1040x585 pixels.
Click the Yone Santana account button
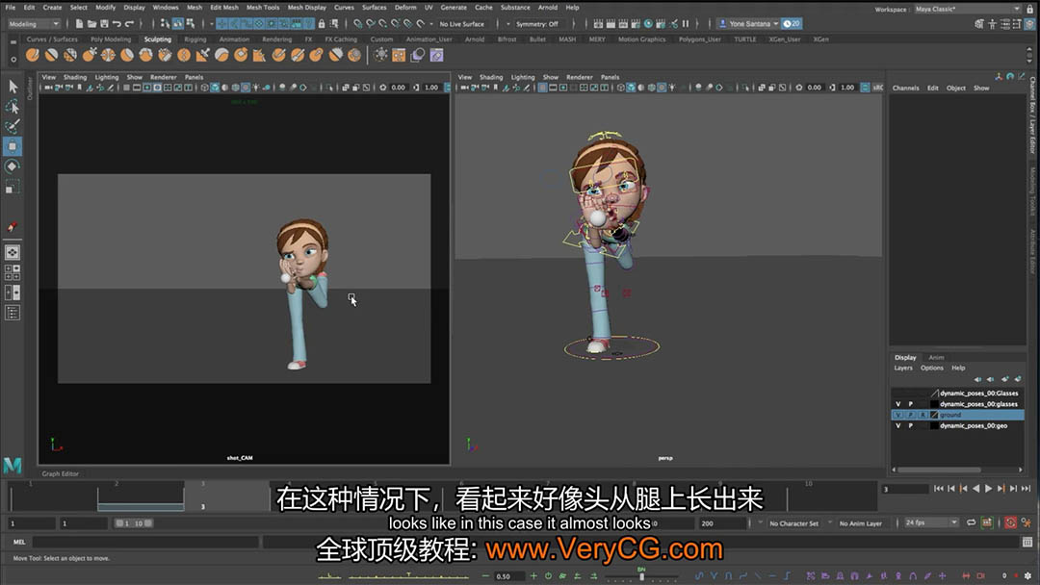[754, 23]
